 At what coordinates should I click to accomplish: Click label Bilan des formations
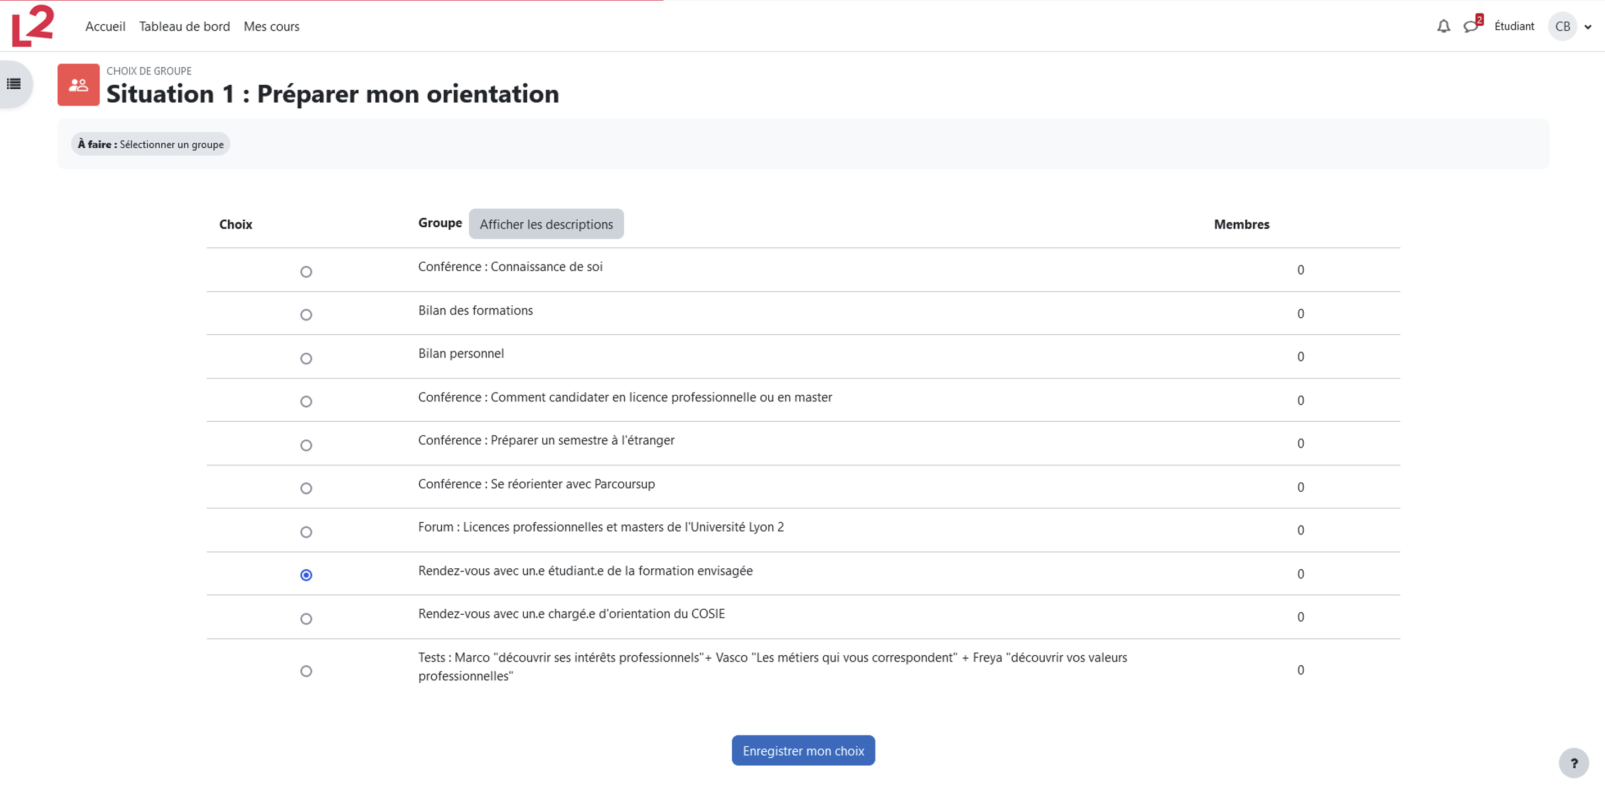[475, 310]
